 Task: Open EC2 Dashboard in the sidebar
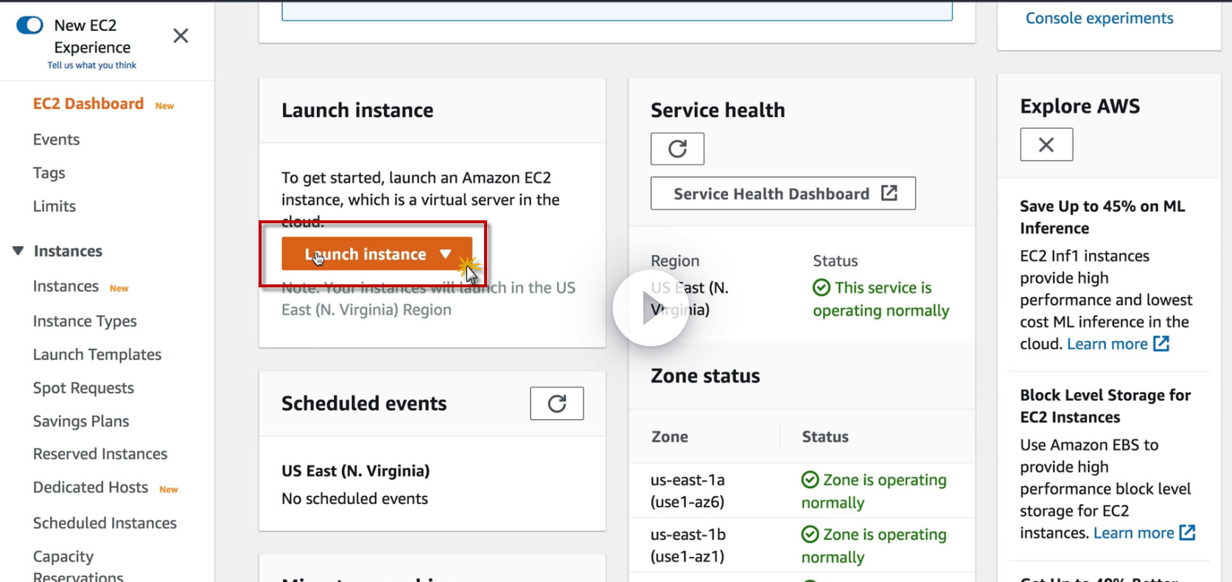tap(88, 104)
